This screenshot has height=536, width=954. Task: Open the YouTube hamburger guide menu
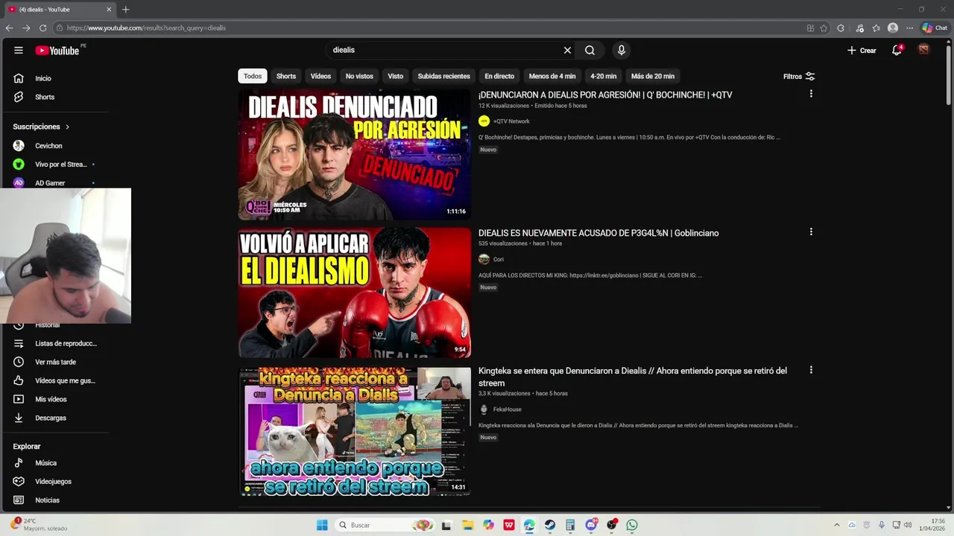click(18, 50)
